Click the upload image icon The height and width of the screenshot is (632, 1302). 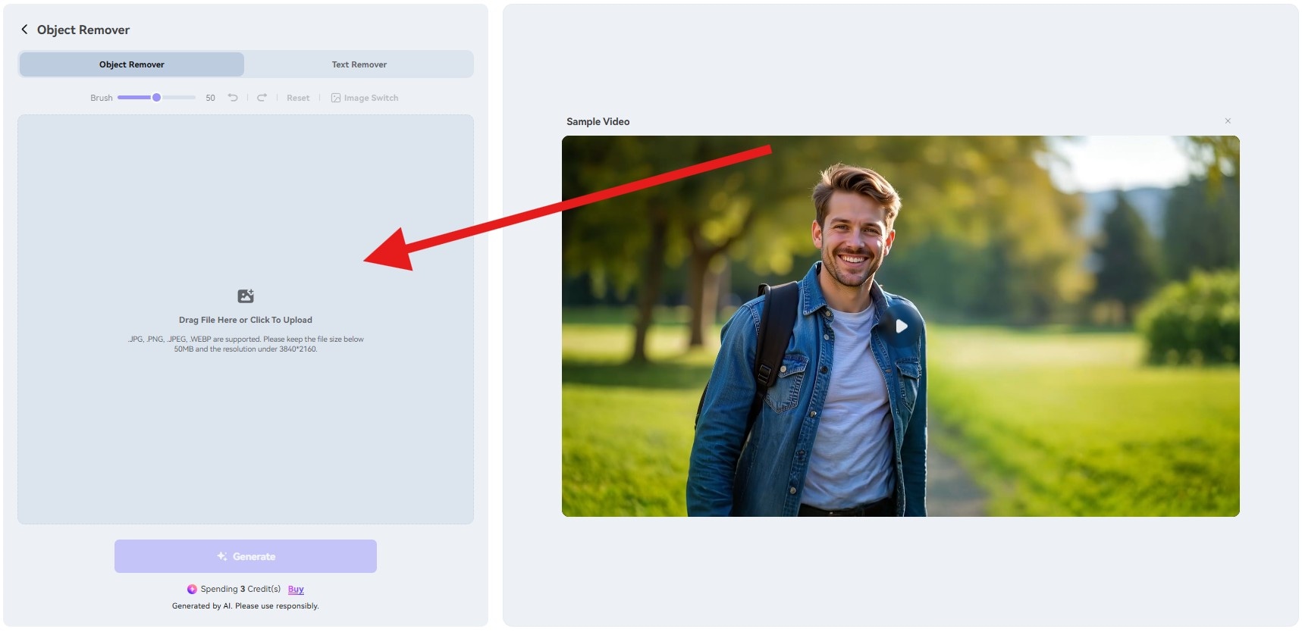pyautogui.click(x=246, y=296)
